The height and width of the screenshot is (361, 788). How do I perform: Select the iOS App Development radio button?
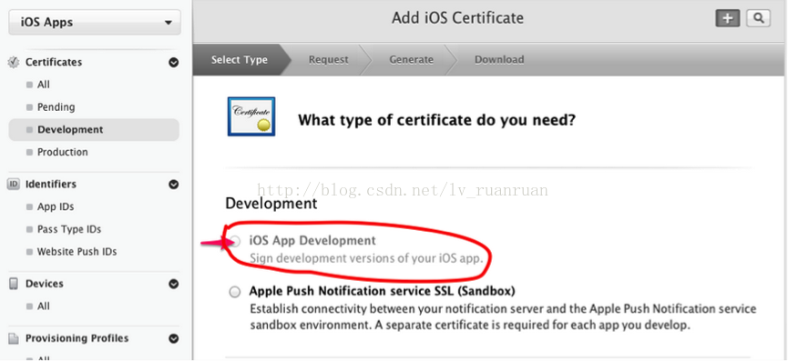[234, 241]
